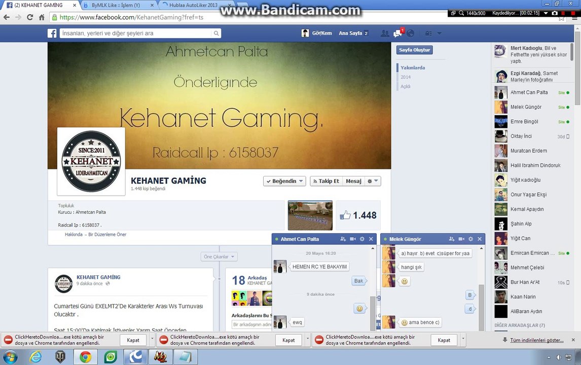Open the page photo thumbnail beside likes
Screen dimensions: 581x365
tap(310, 215)
